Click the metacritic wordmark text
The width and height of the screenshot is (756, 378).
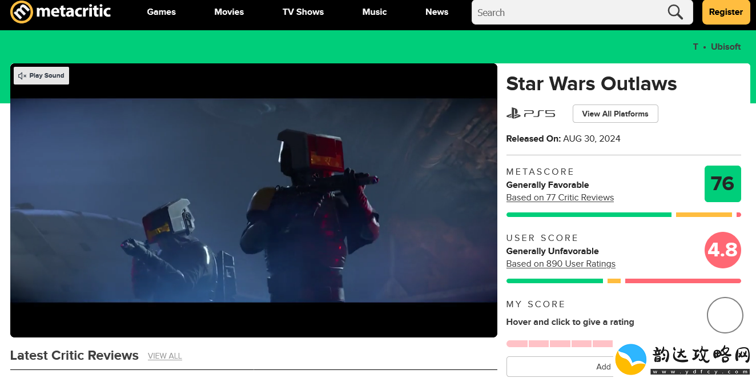point(73,11)
